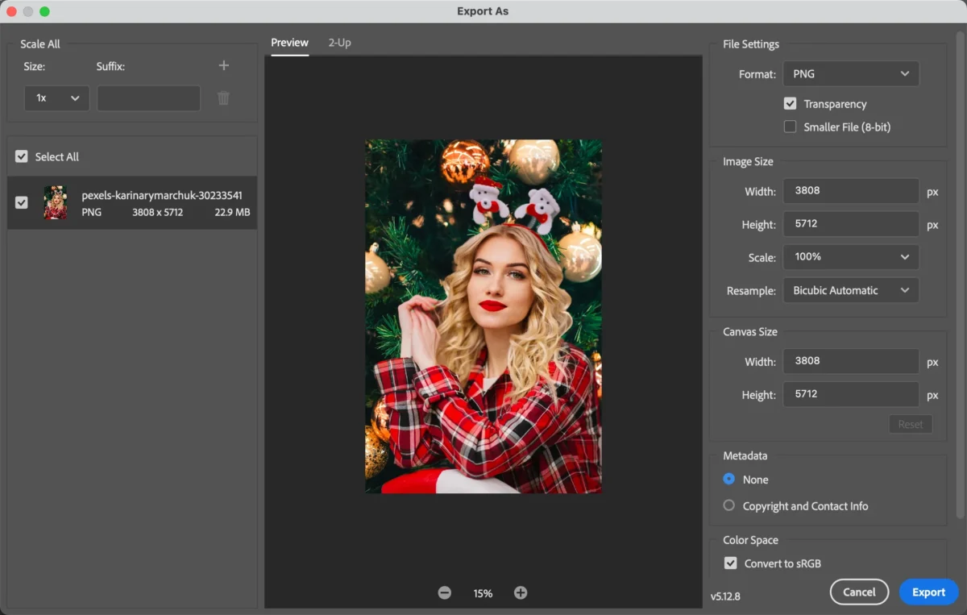Image resolution: width=967 pixels, height=615 pixels.
Task: Click the Export button
Action: coord(928,591)
